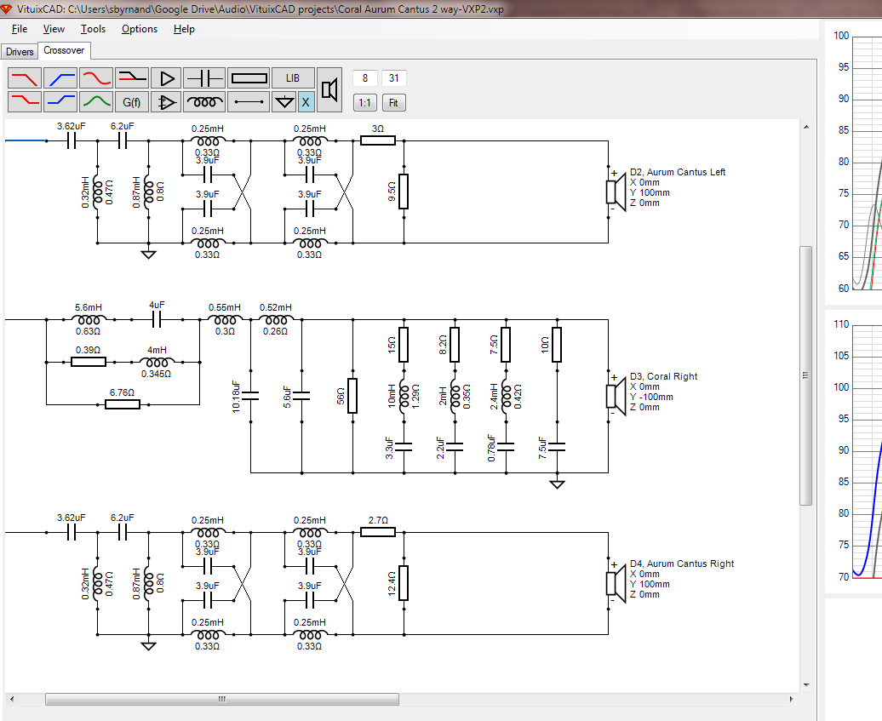Select the 7.5uF capacitor
Screen dimensions: 882x721
coord(557,447)
